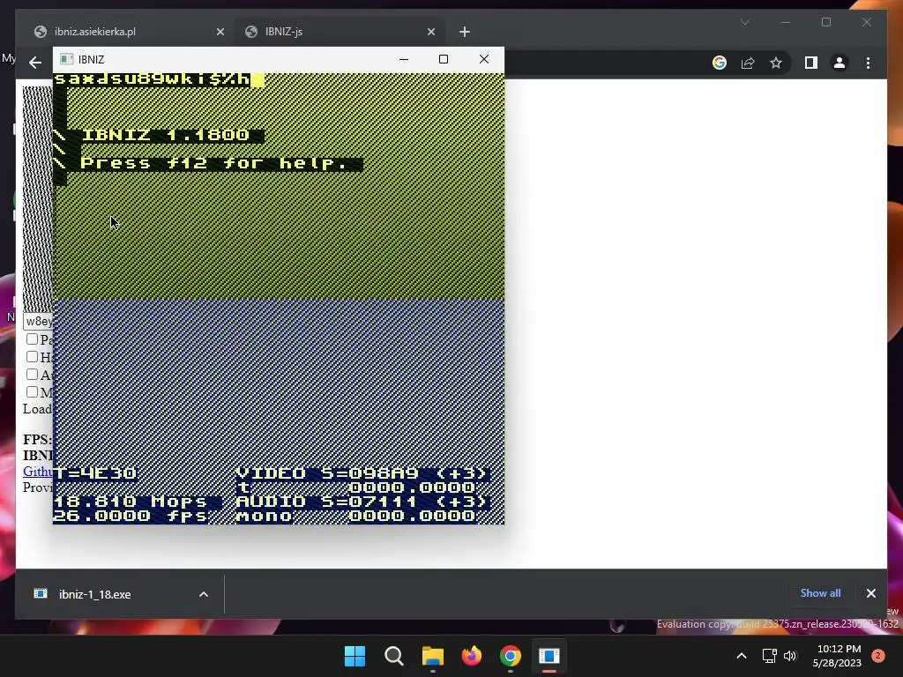Close the Chrome window
This screenshot has width=903, height=677.
(x=866, y=22)
